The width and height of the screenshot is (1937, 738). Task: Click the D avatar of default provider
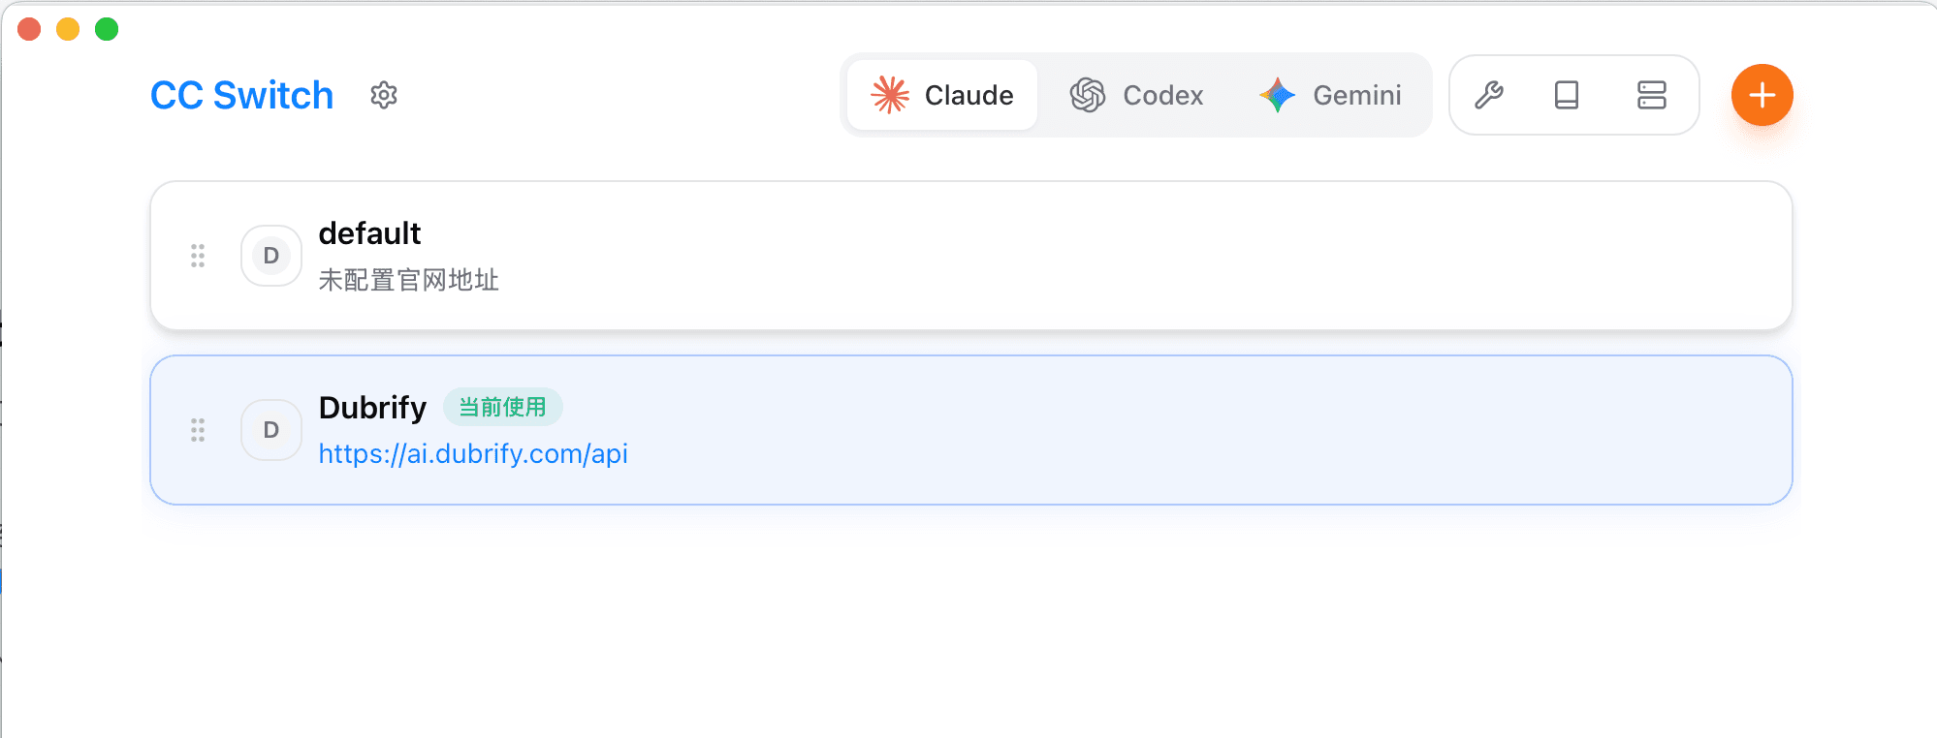click(x=271, y=256)
